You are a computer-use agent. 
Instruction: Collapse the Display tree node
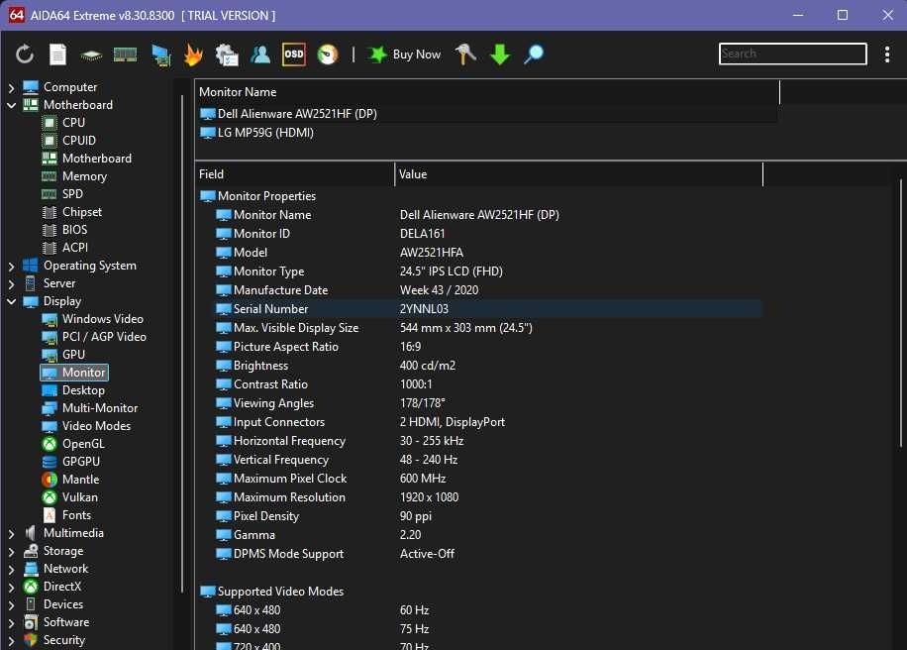click(11, 301)
